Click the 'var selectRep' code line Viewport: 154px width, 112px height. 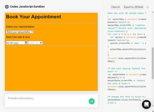127,21
